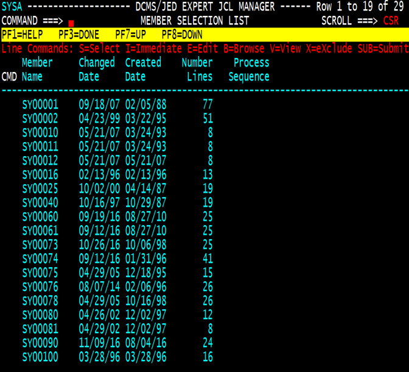The height and width of the screenshot is (372, 409).
Task: Click line count 12 for SY00080
Action: coord(208,315)
